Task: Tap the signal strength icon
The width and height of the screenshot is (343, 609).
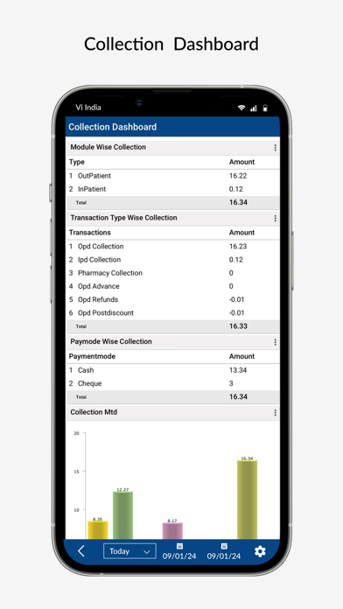Action: pos(254,108)
